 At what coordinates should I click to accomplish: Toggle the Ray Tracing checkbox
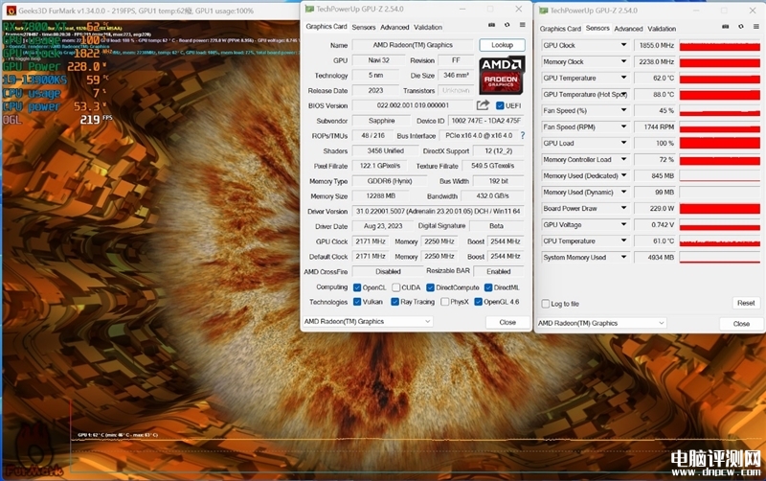pos(395,302)
